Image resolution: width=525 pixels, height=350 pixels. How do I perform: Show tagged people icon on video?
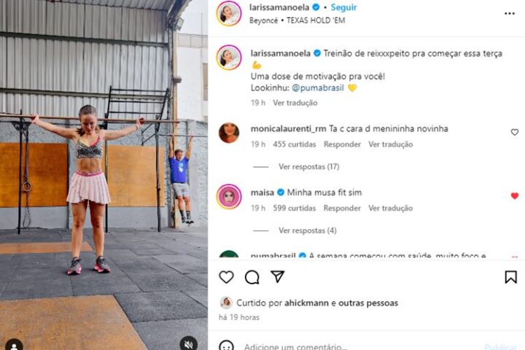(14, 345)
